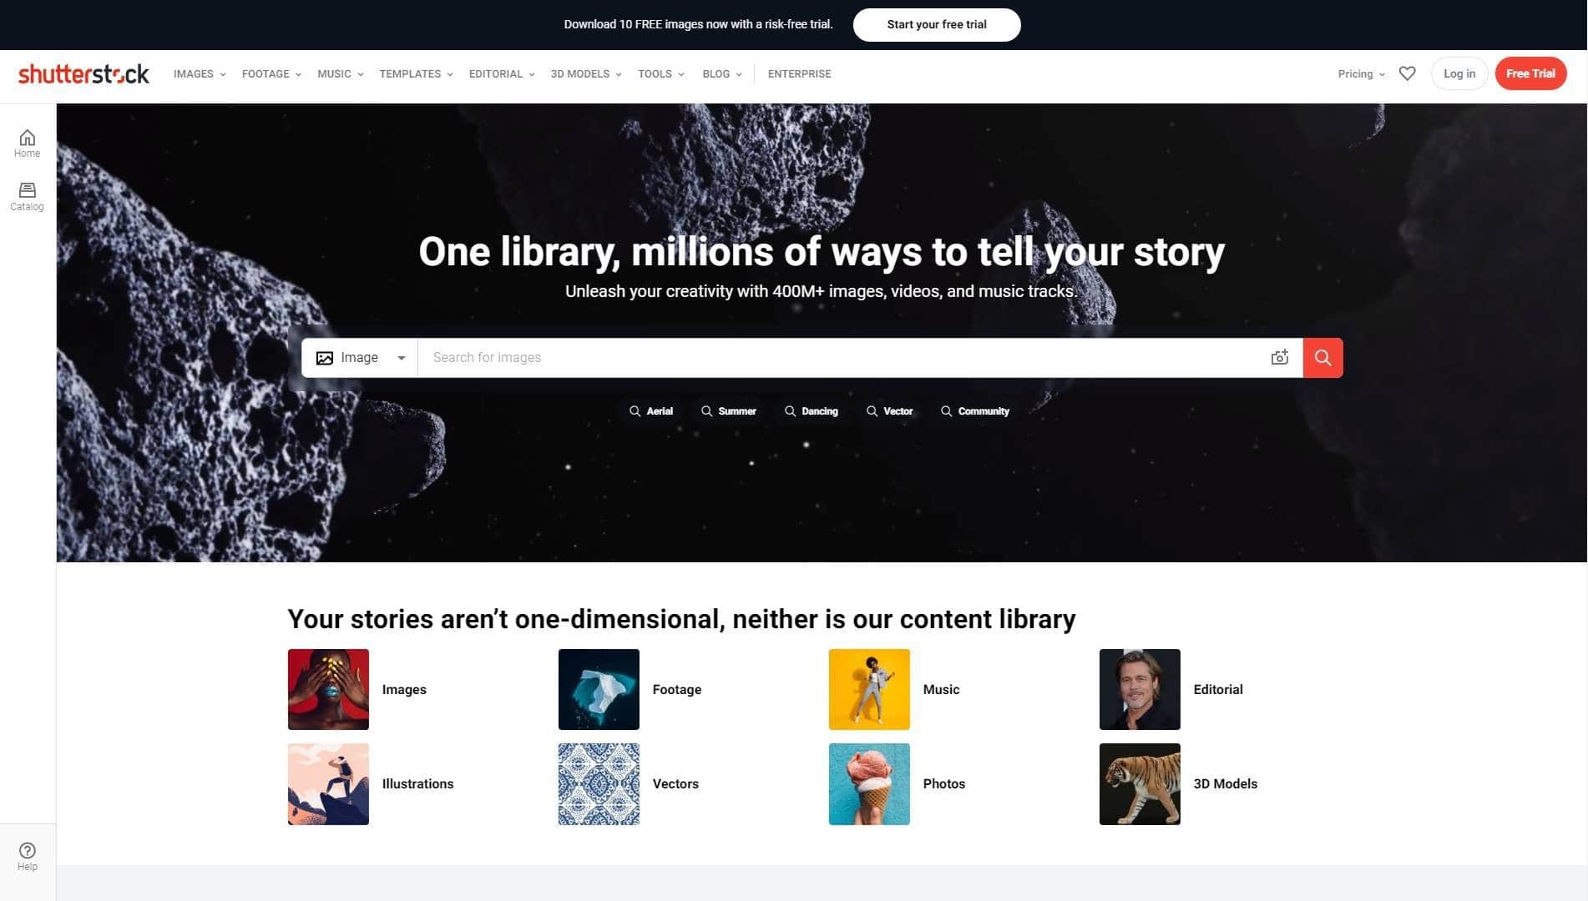Viewport: 1588px width, 901px height.
Task: Click the red Free Trial button
Action: (1530, 73)
